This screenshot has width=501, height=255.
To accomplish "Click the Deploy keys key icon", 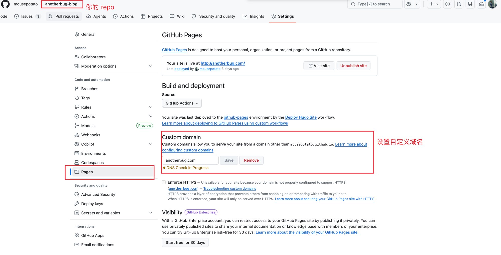I will [77, 204].
